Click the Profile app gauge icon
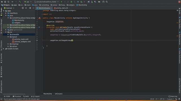The height and width of the screenshot is (101, 181). [78, 2]
